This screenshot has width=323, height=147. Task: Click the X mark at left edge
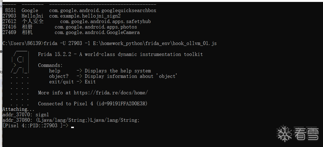[x=1, y=6]
